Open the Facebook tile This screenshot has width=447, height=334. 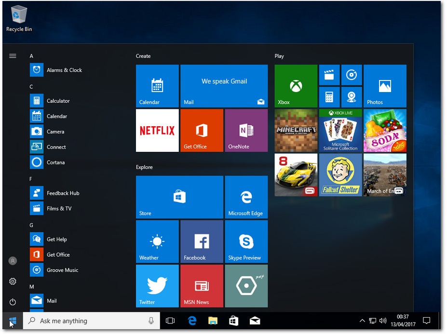click(202, 241)
